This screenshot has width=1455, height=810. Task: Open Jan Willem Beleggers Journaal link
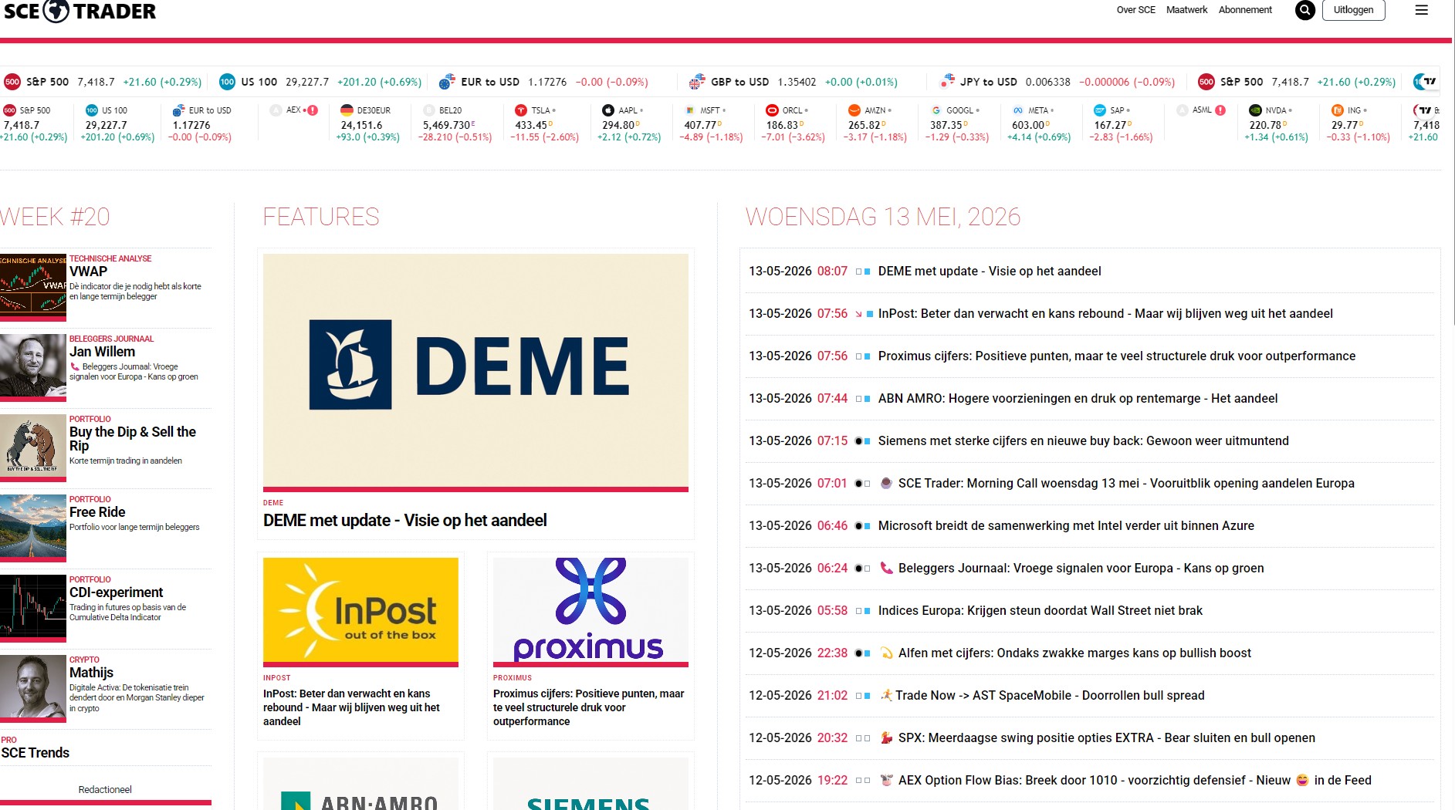(102, 352)
